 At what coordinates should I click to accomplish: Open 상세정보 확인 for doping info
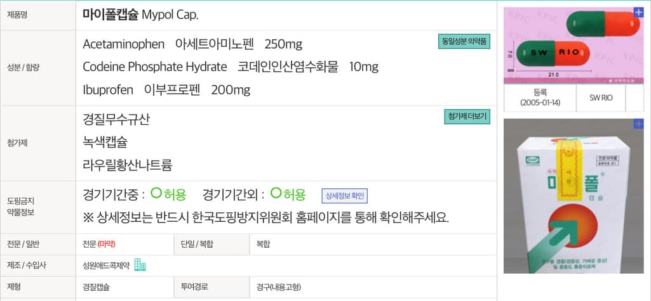click(345, 196)
